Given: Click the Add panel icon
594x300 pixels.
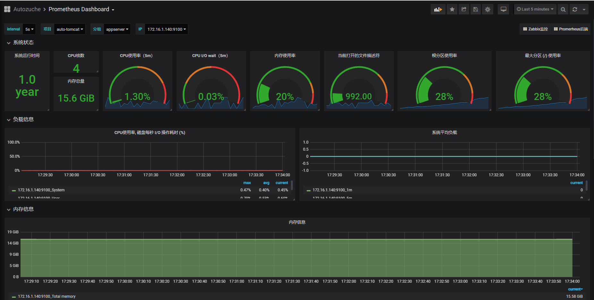Looking at the screenshot, I should click(438, 9).
